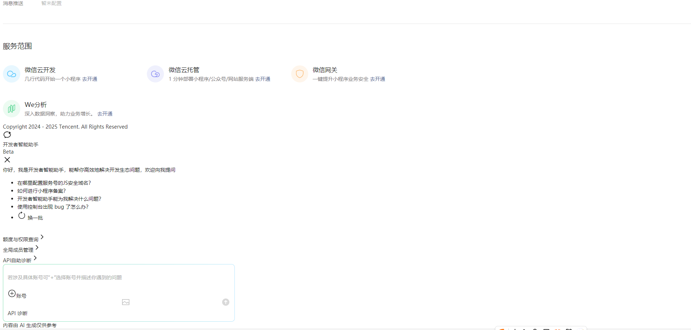Click 去开通 for We分析
The height and width of the screenshot is (330, 691).
[x=105, y=114]
